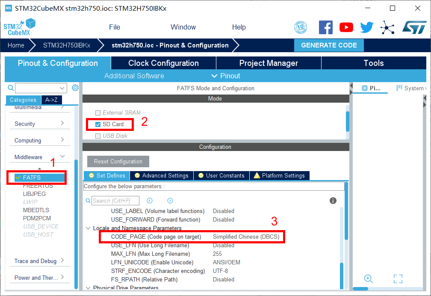Expand the Security category
Image resolution: width=431 pixels, height=296 pixels.
39,124
